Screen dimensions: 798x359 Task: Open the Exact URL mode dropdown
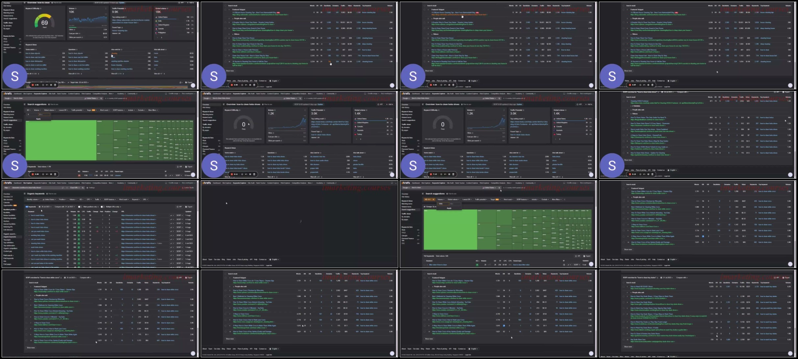tap(75, 188)
